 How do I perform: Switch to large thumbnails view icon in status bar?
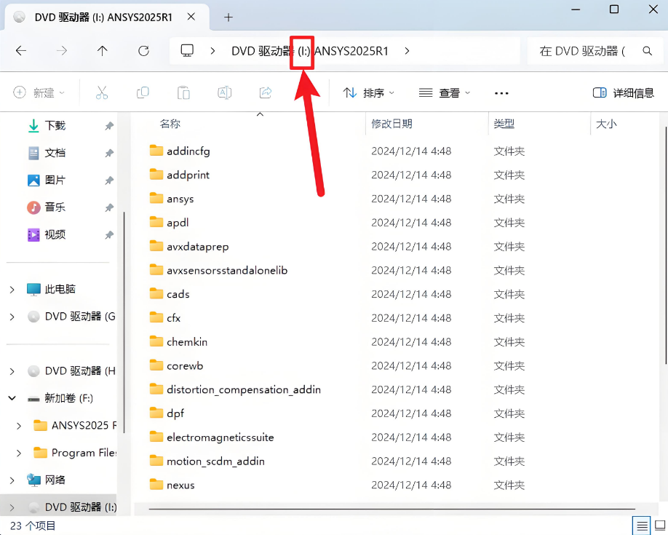tap(660, 526)
